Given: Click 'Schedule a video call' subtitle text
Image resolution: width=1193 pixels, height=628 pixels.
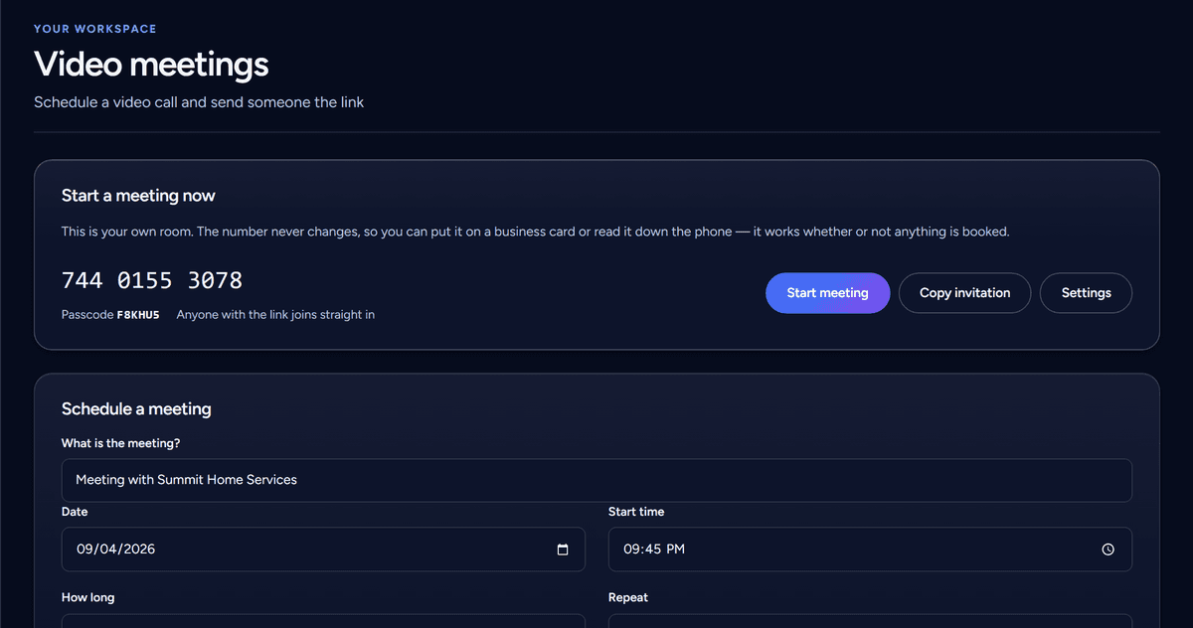Looking at the screenshot, I should (199, 102).
